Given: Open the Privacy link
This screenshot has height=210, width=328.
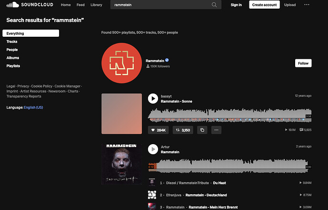Looking at the screenshot, I should coord(23,86).
